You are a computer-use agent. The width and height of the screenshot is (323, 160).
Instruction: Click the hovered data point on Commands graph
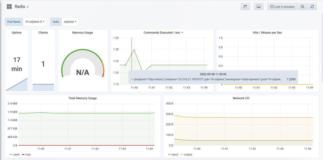[125, 65]
